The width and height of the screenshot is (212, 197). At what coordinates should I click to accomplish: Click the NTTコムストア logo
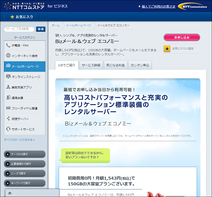24,6
